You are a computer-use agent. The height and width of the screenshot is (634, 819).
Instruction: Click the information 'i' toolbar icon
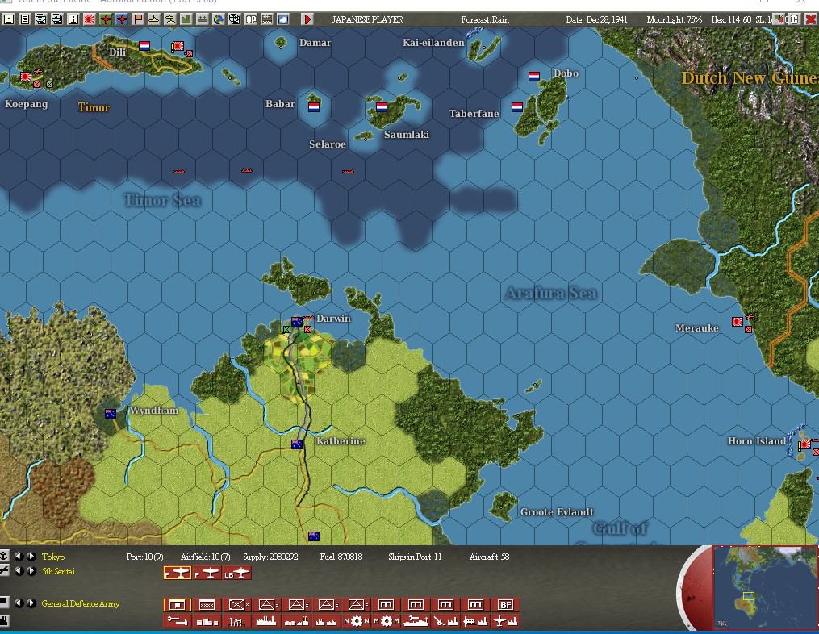coord(73,19)
